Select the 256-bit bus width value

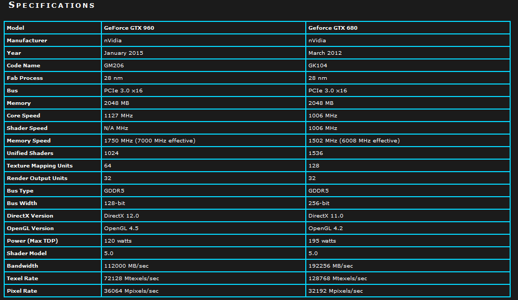tap(319, 203)
